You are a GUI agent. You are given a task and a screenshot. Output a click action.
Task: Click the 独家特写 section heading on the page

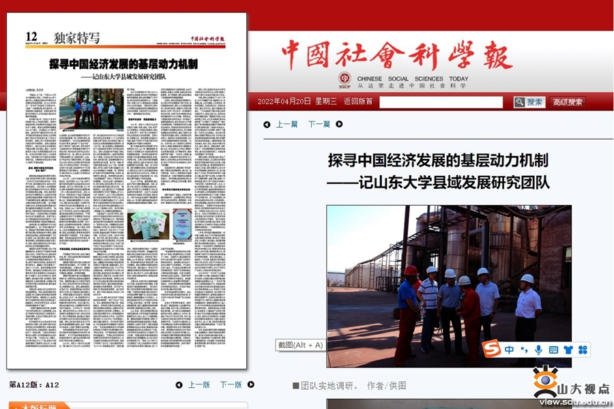(76, 38)
